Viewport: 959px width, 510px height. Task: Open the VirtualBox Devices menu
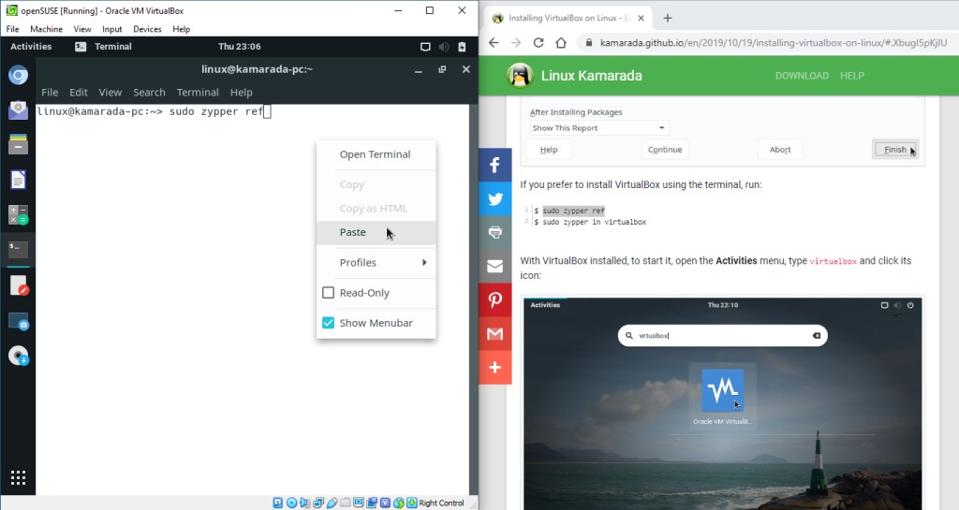pos(147,29)
